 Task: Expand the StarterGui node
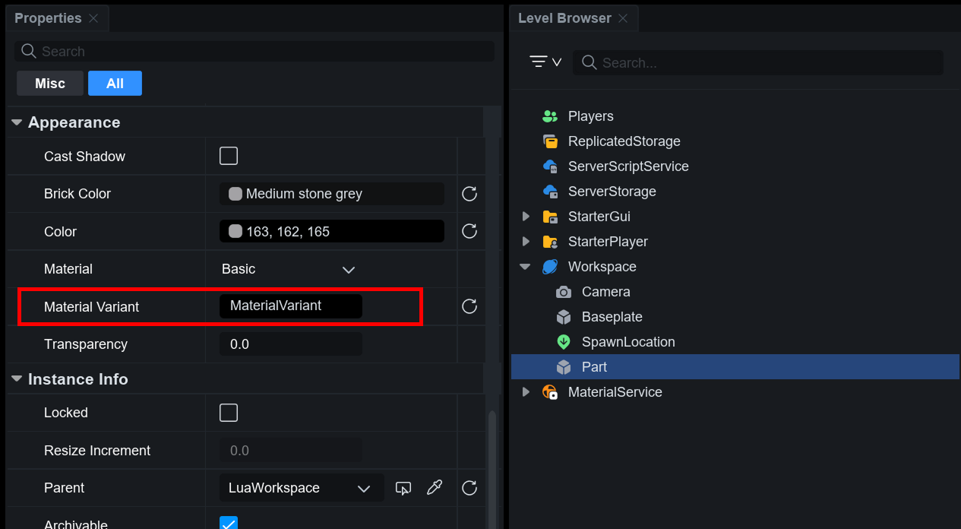526,217
